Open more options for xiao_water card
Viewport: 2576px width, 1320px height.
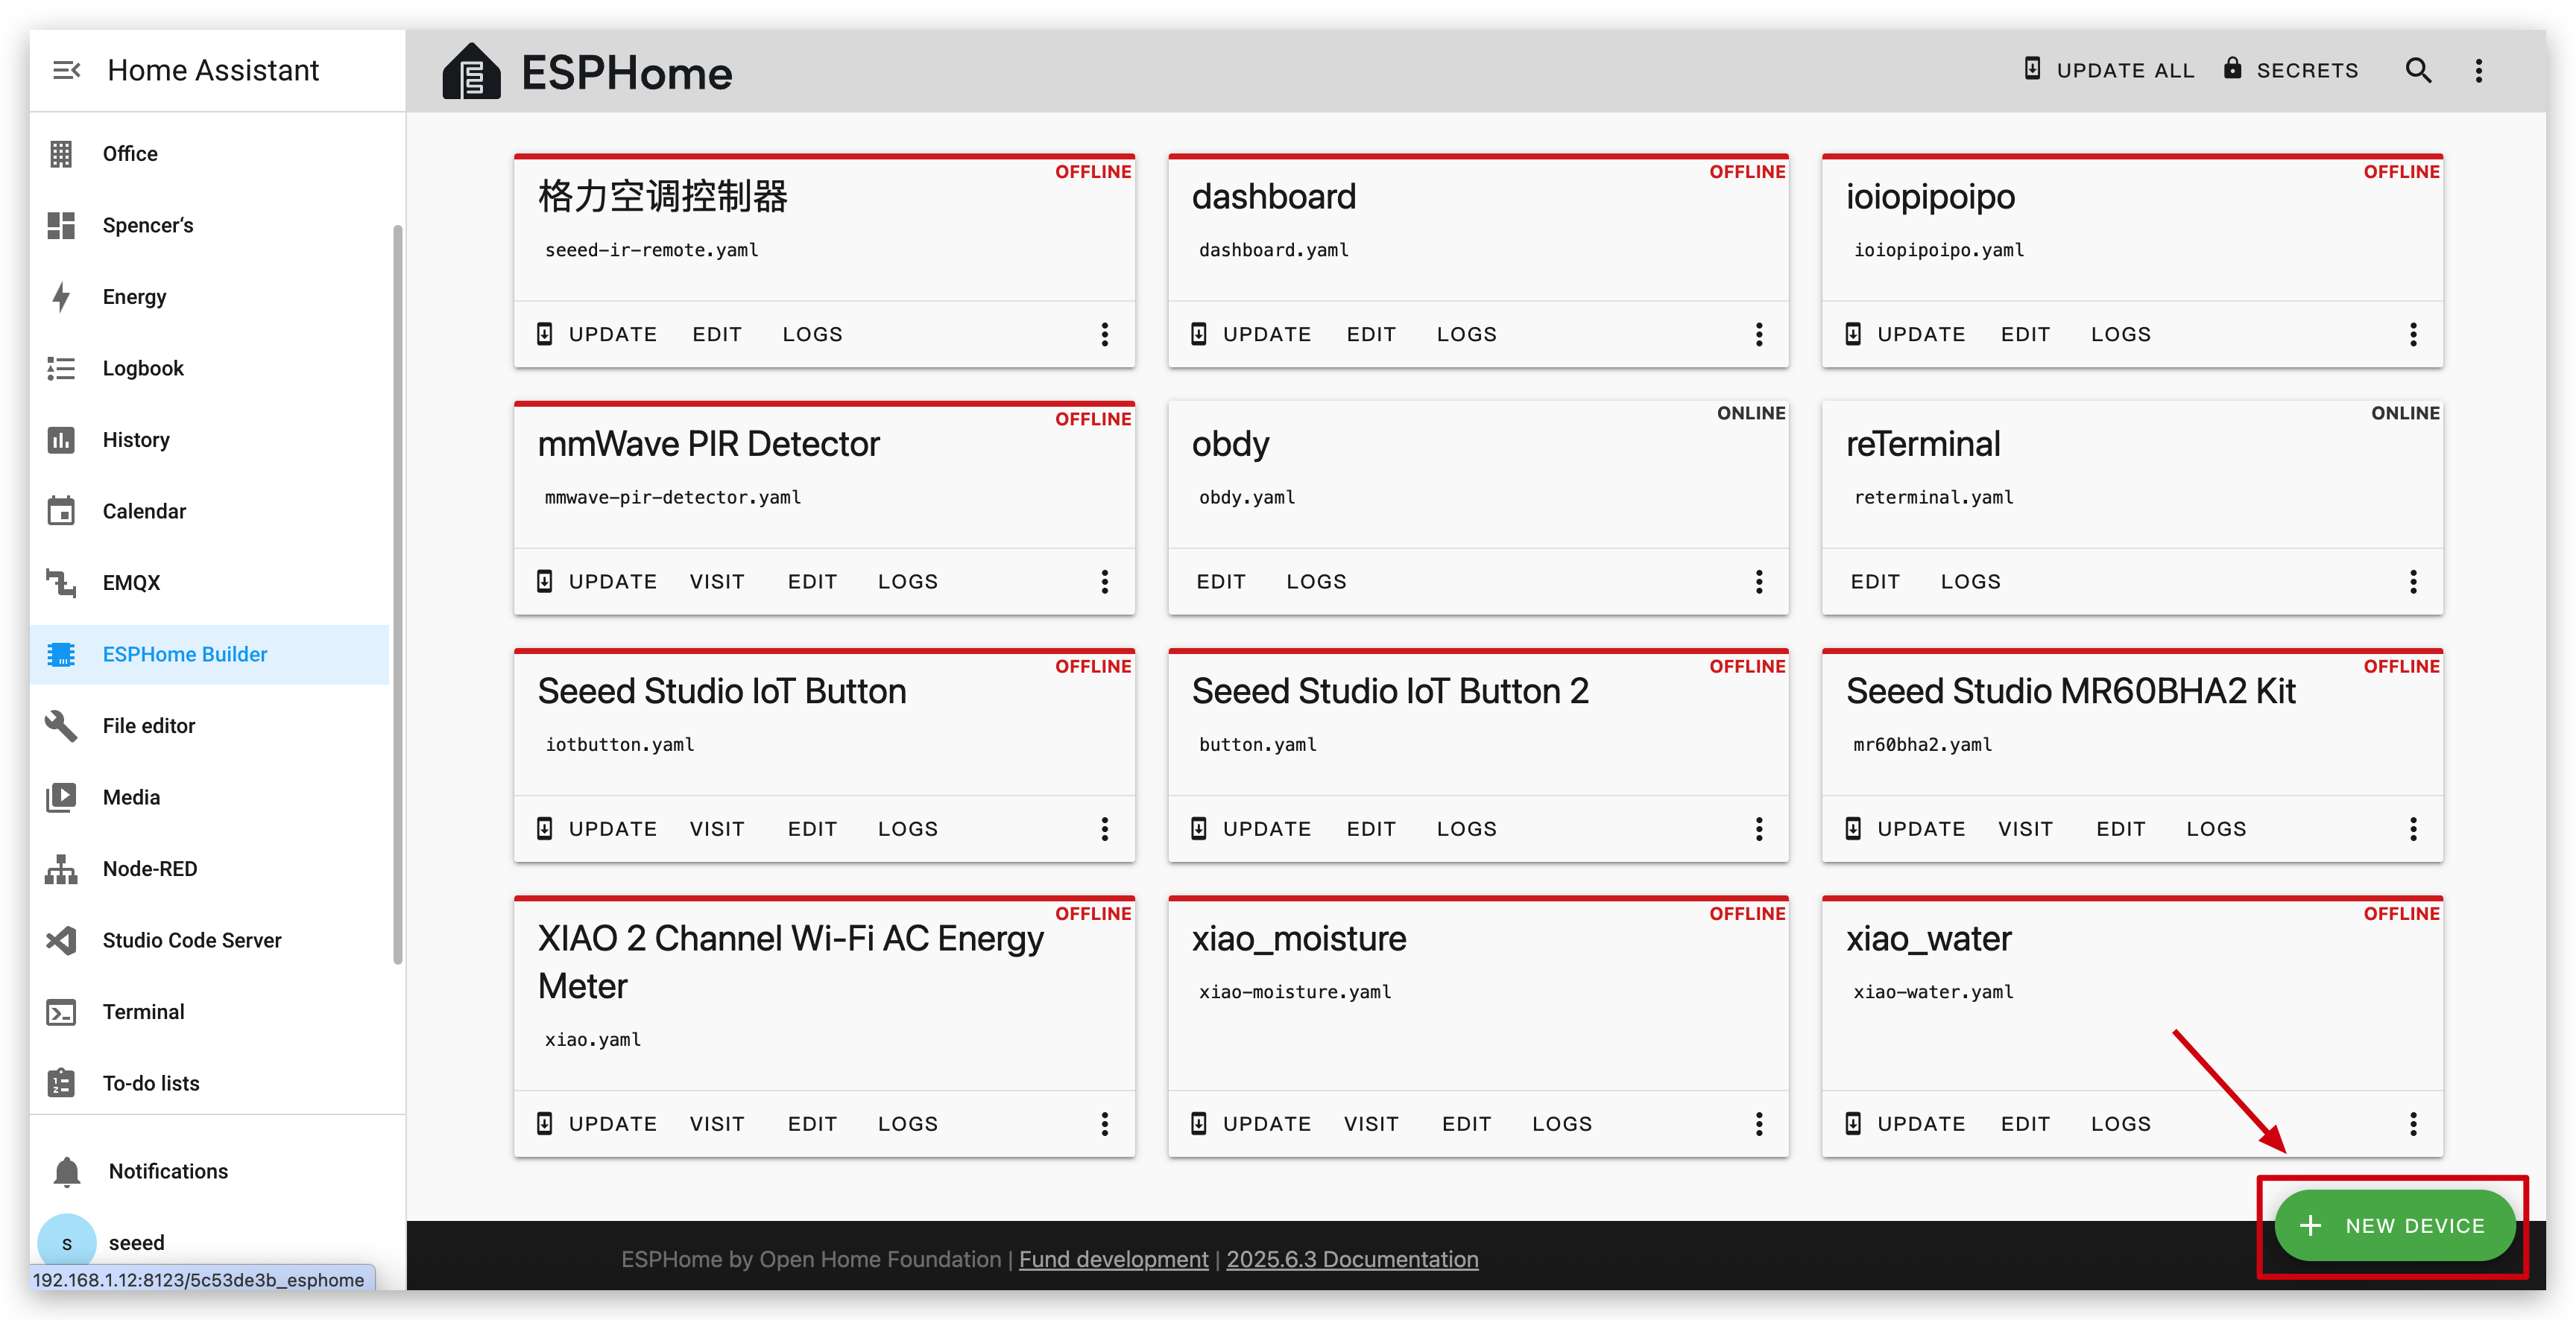coord(2412,1124)
